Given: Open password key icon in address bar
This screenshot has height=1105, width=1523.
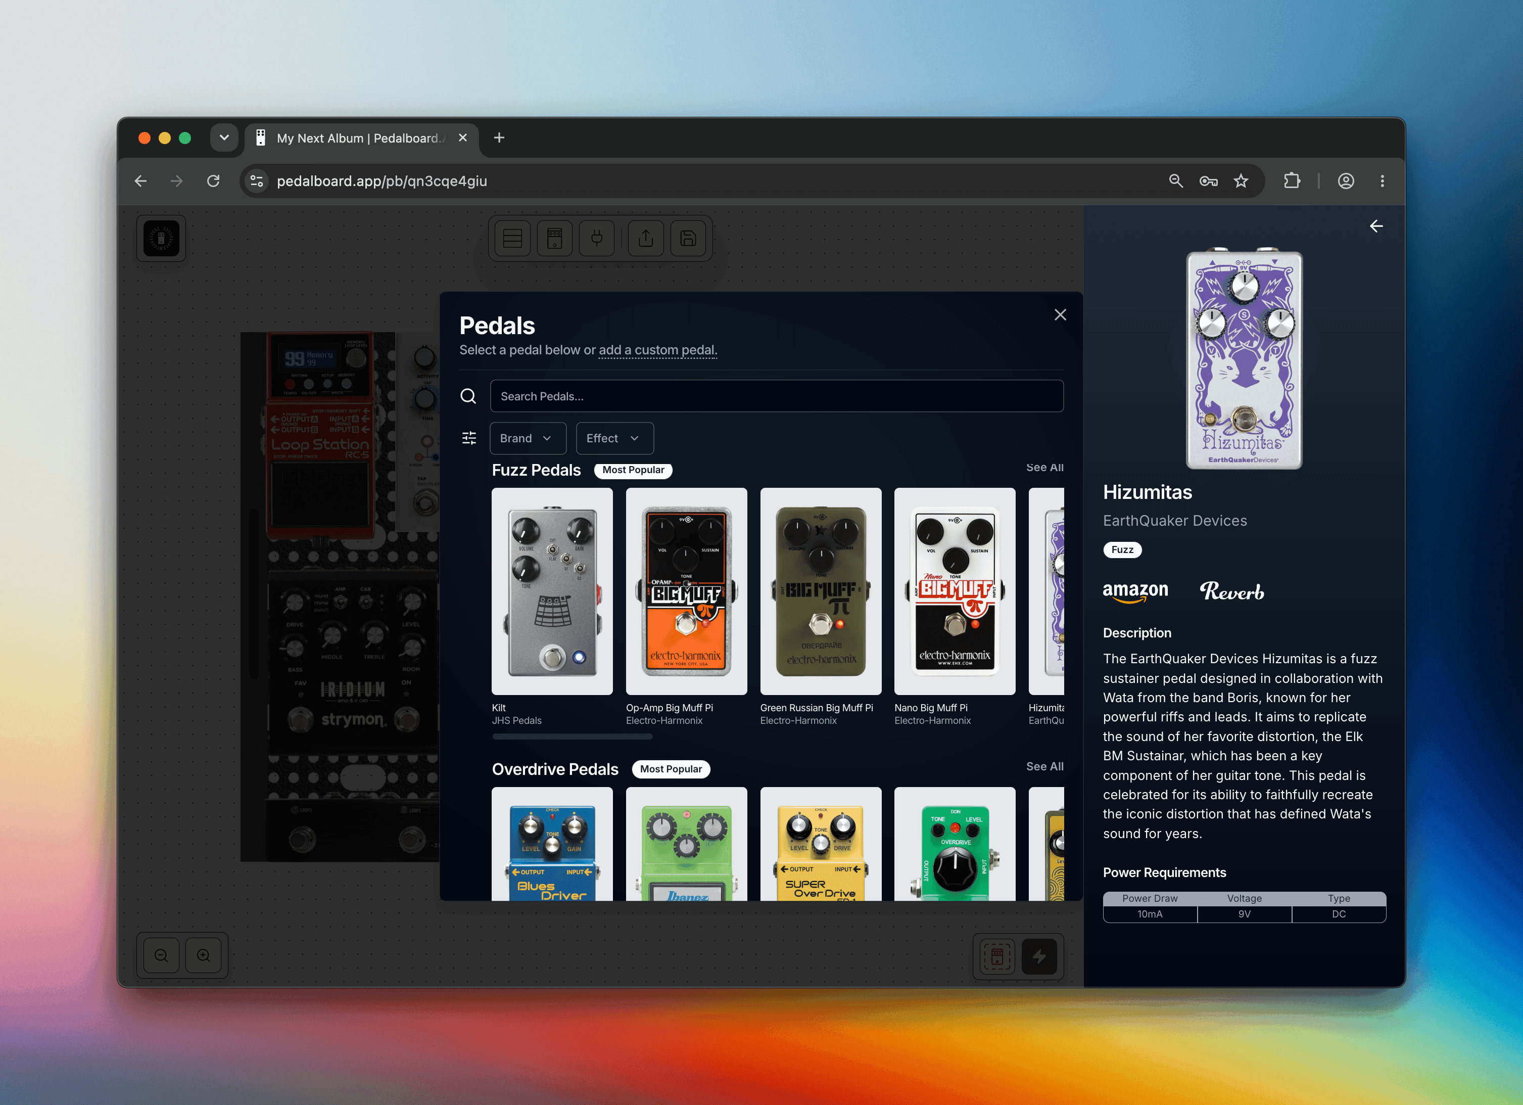Looking at the screenshot, I should 1209,181.
